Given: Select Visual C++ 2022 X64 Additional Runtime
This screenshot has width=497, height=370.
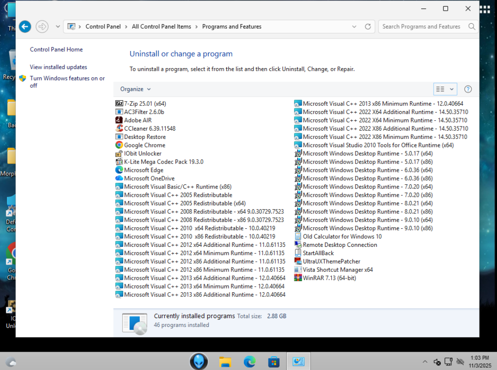Looking at the screenshot, I should (381, 112).
